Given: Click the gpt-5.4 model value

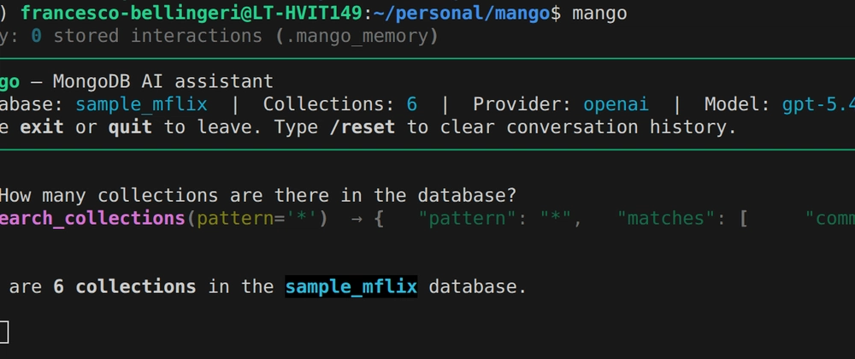Looking at the screenshot, I should tap(817, 104).
